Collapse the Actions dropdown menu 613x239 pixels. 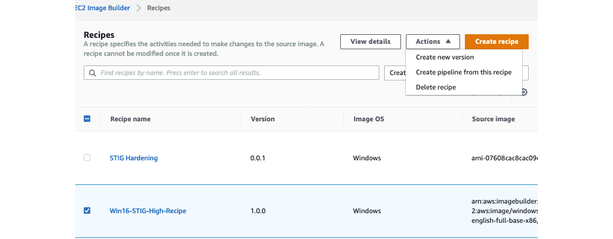pos(433,41)
